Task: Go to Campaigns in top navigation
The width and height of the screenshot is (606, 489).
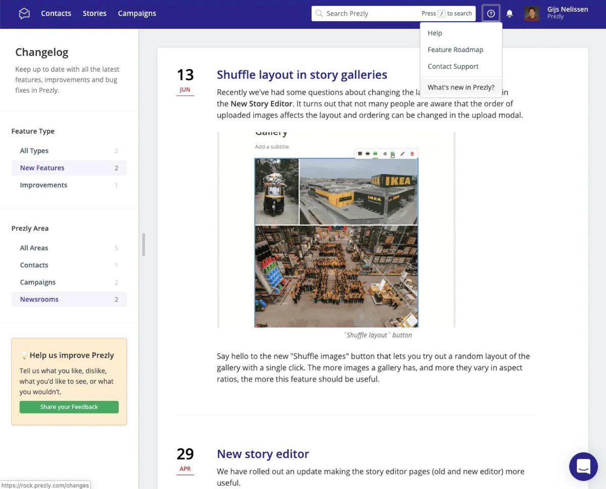Action: [x=137, y=14]
